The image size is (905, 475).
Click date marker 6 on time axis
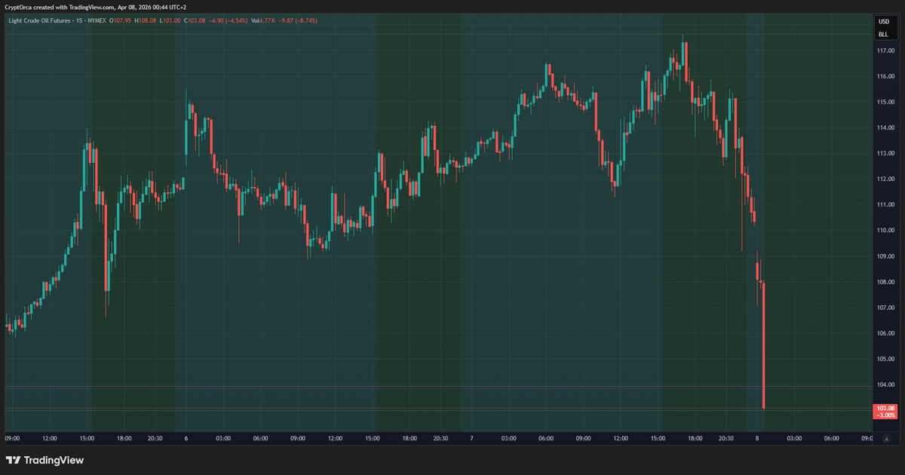pos(186,437)
